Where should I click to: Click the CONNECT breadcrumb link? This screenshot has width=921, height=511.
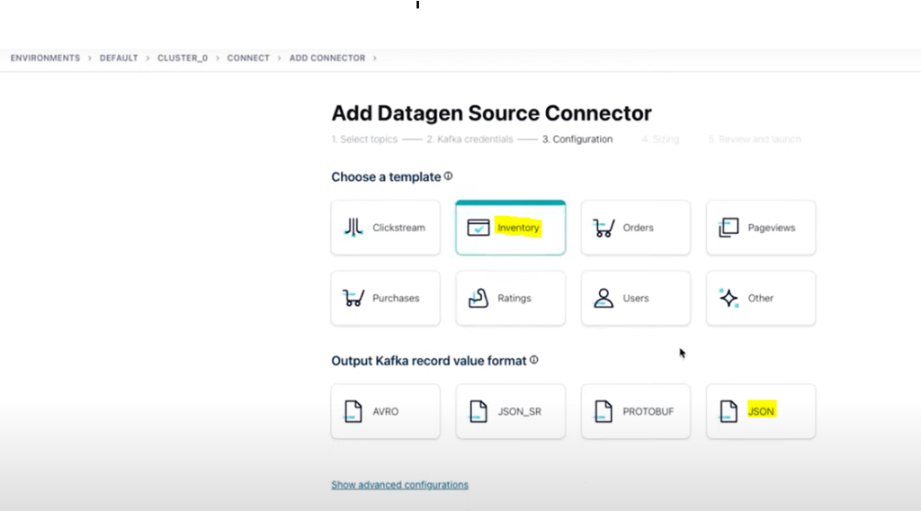tap(248, 58)
